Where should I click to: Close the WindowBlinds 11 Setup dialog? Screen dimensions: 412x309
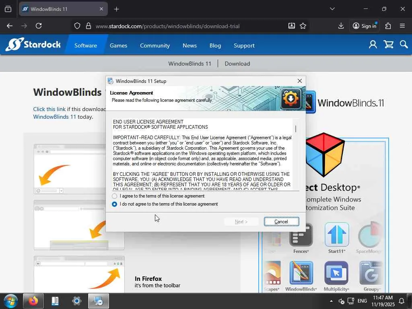click(299, 81)
